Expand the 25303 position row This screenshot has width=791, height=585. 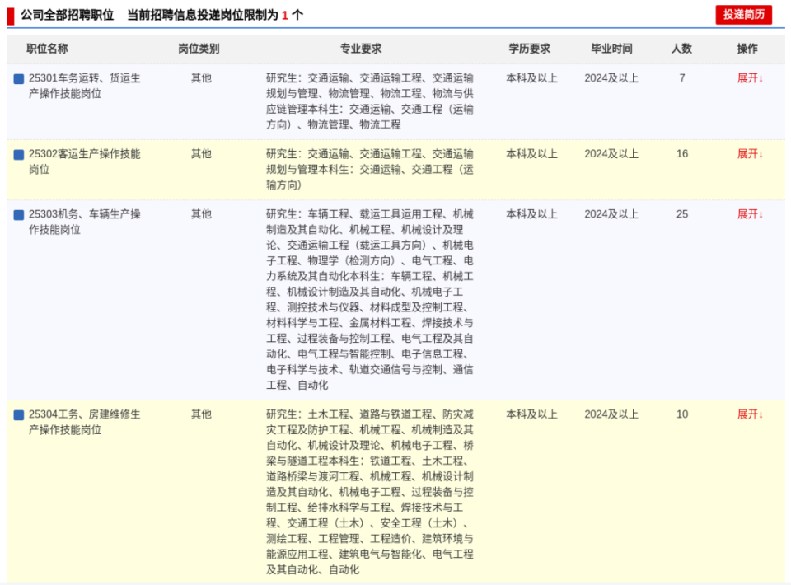[x=750, y=214]
